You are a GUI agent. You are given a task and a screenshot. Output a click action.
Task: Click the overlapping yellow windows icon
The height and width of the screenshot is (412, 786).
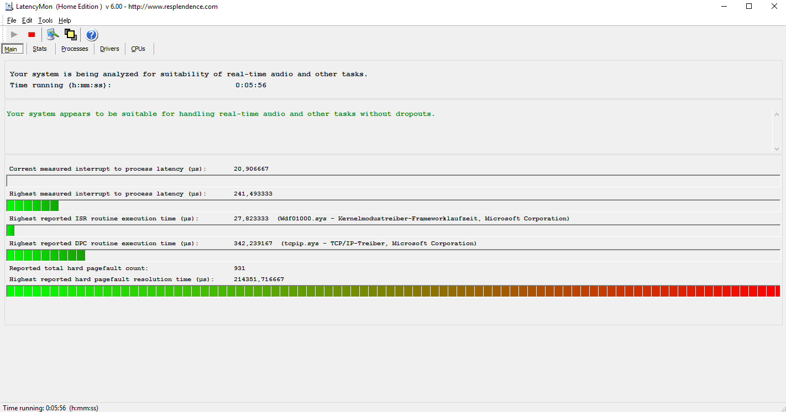(70, 35)
